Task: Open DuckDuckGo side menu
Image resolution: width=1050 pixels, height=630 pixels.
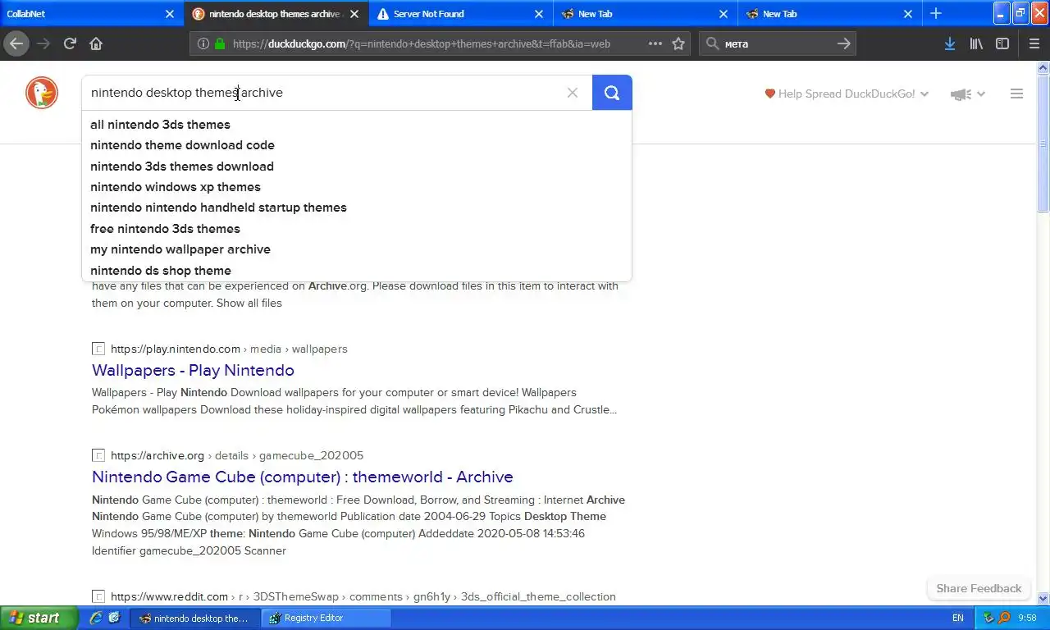Action: tap(1016, 94)
